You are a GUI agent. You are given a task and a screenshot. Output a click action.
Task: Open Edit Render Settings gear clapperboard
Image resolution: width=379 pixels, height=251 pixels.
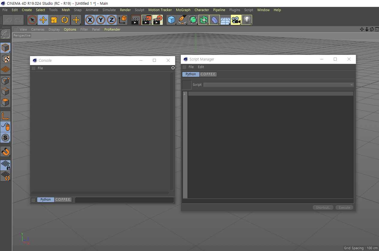157,20
